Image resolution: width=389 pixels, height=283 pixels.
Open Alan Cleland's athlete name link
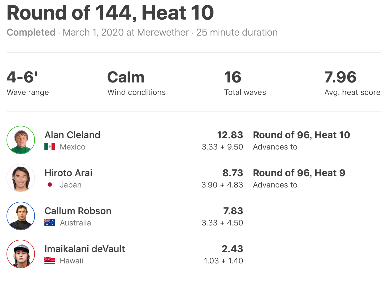(x=73, y=135)
